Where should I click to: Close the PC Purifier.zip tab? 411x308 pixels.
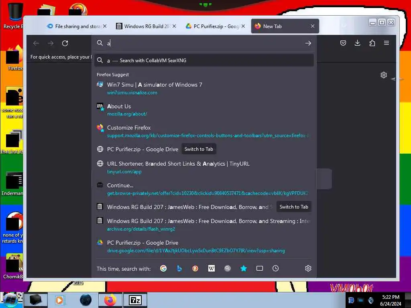coord(243,26)
